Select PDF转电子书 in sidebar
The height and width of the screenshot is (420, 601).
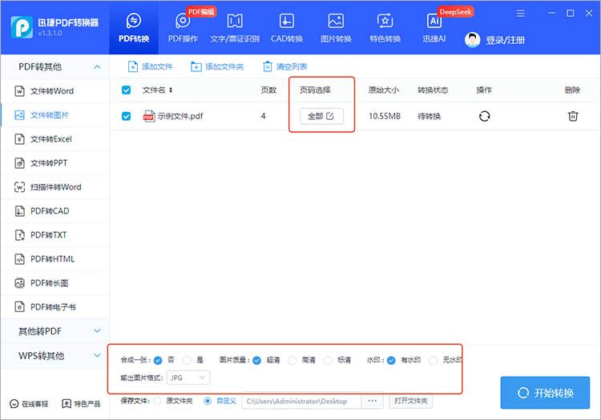click(x=54, y=306)
